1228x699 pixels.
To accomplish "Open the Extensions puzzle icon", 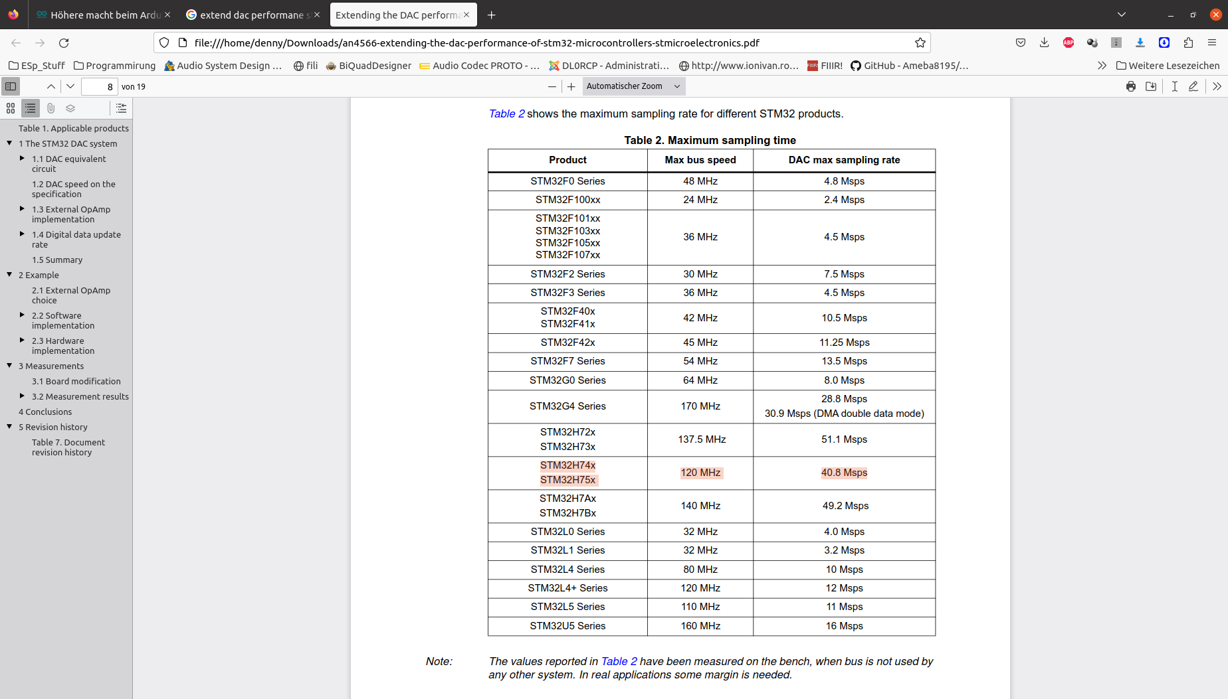I will pos(1188,42).
